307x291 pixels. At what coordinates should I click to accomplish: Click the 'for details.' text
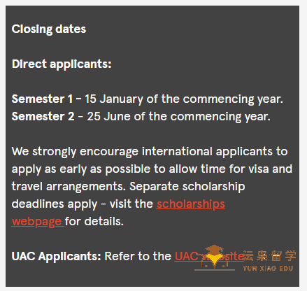[94, 221]
